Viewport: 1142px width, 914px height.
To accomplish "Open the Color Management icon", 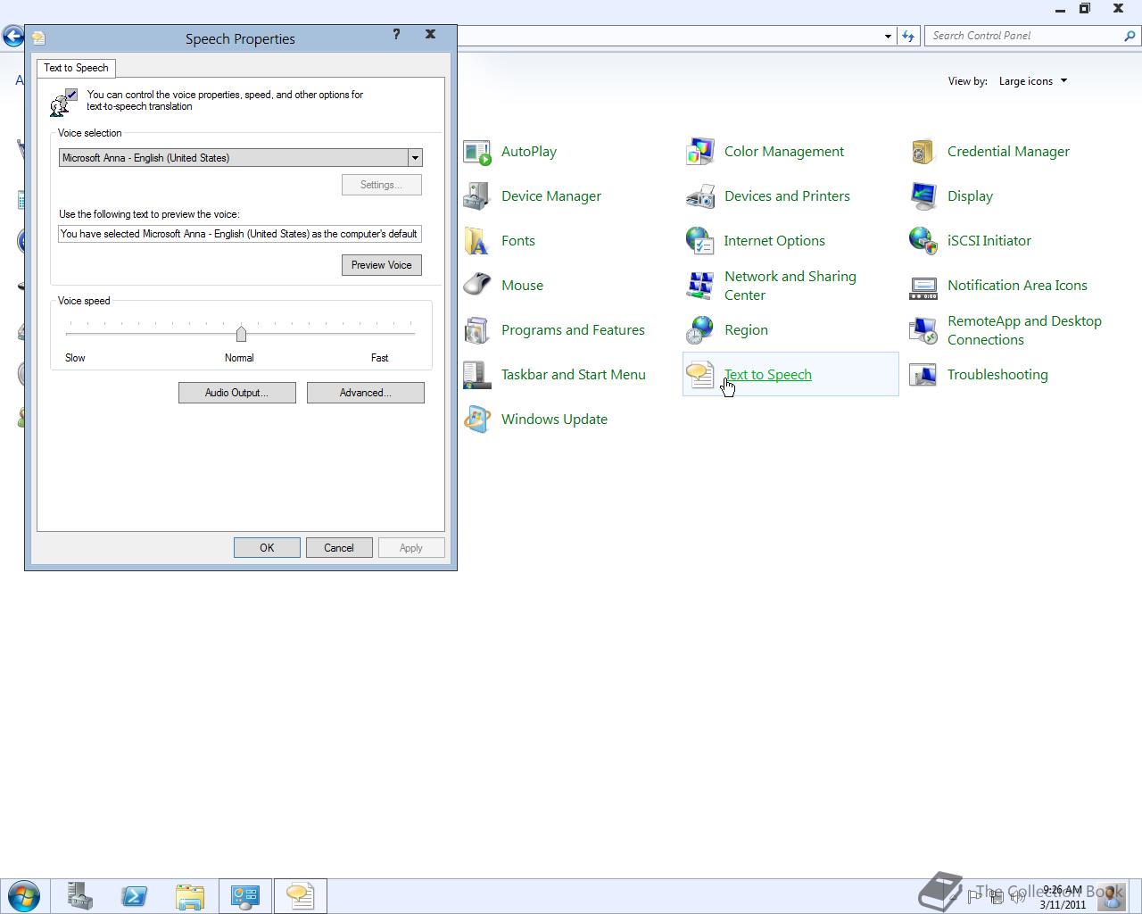I will click(x=700, y=152).
